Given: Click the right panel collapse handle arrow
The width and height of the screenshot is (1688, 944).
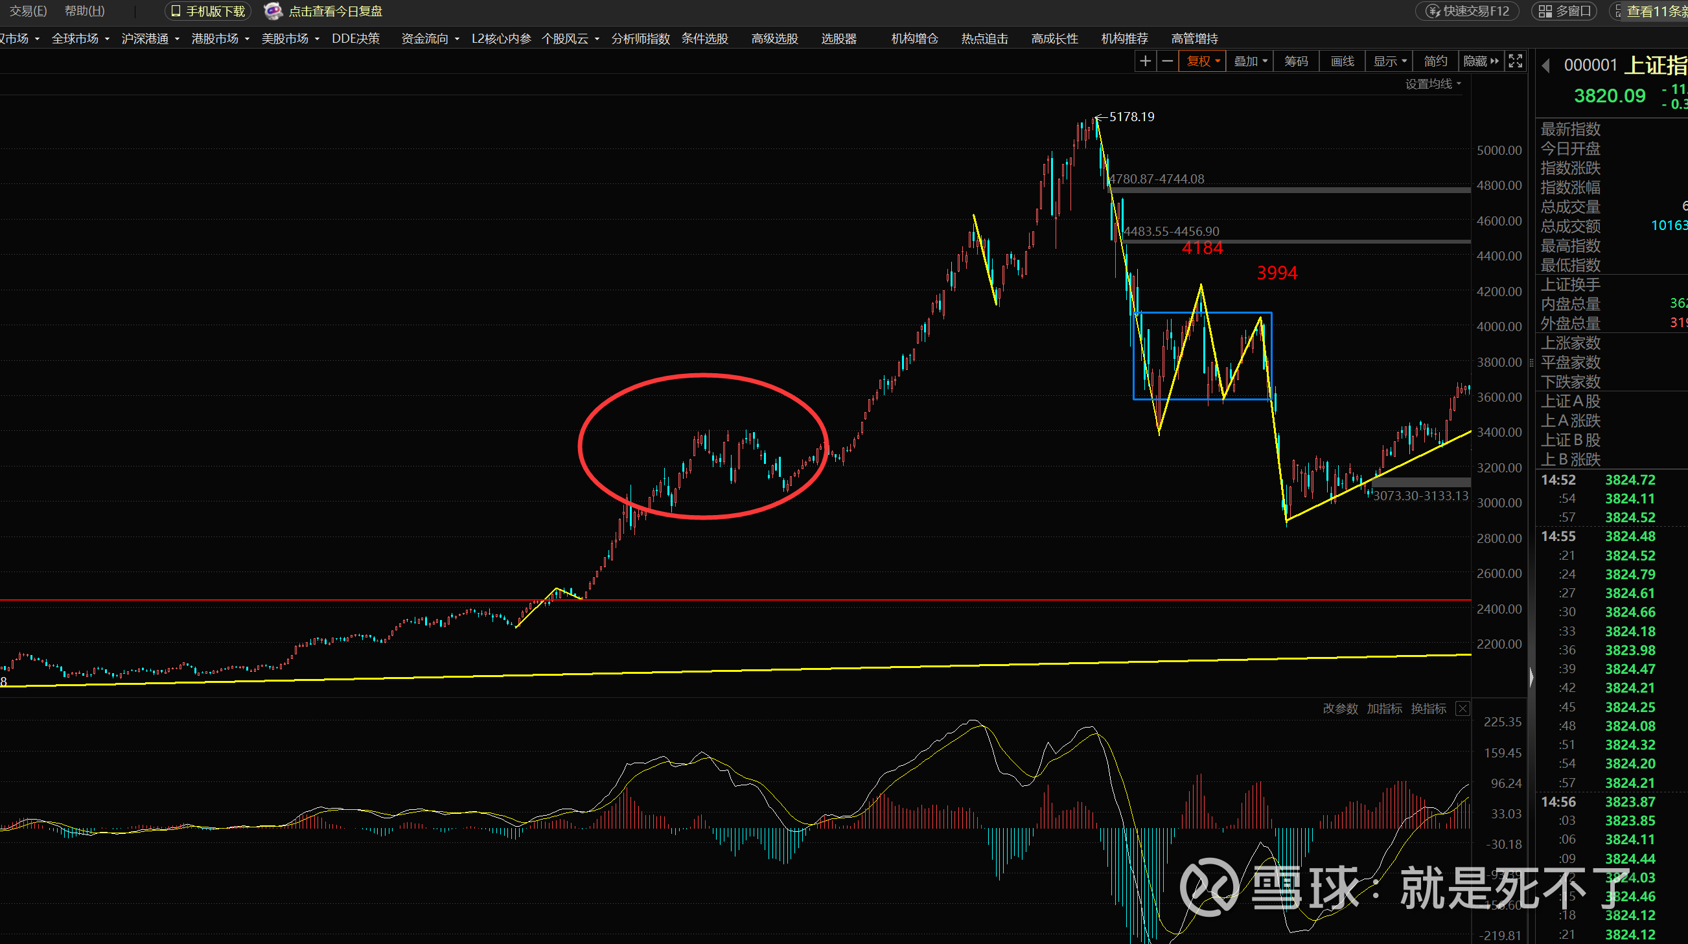Looking at the screenshot, I should 1531,676.
